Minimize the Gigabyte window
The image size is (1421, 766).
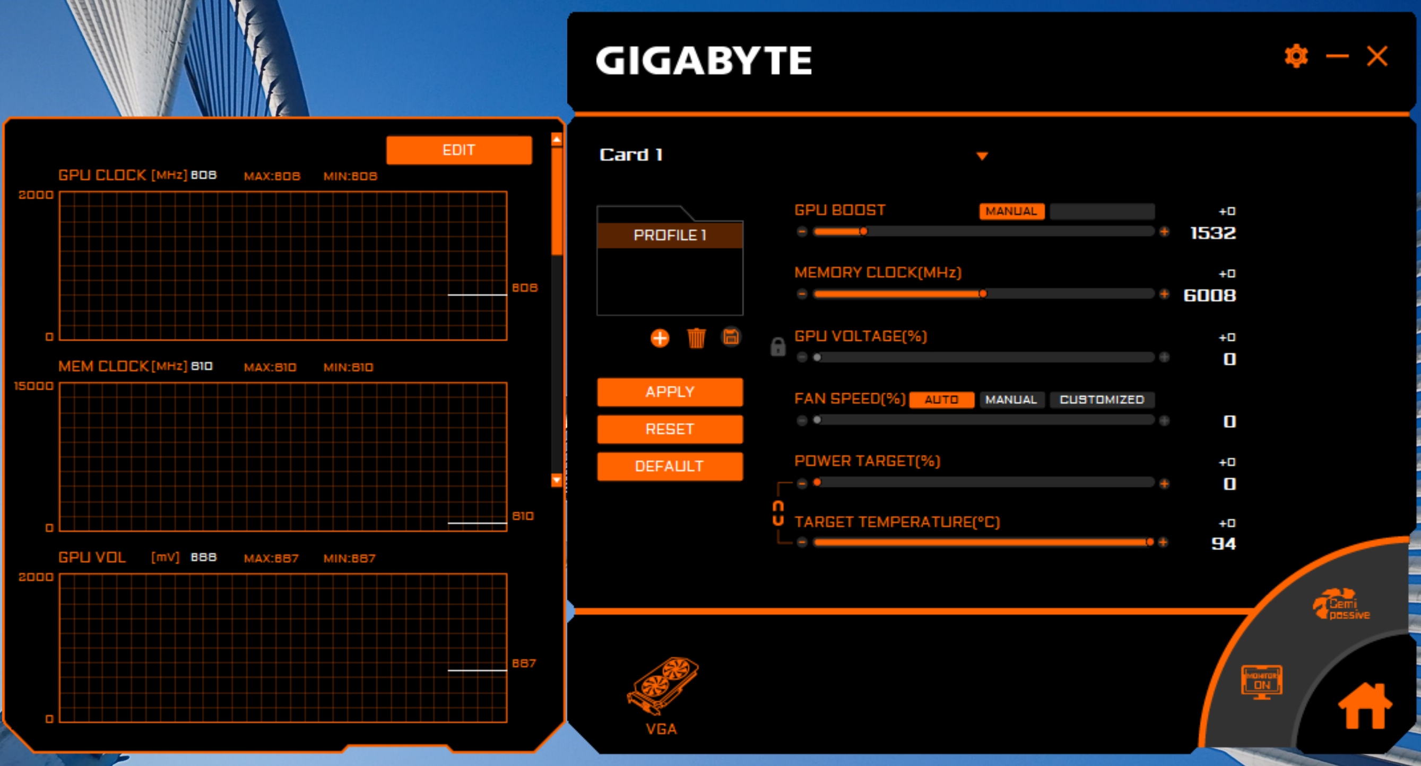click(1337, 56)
